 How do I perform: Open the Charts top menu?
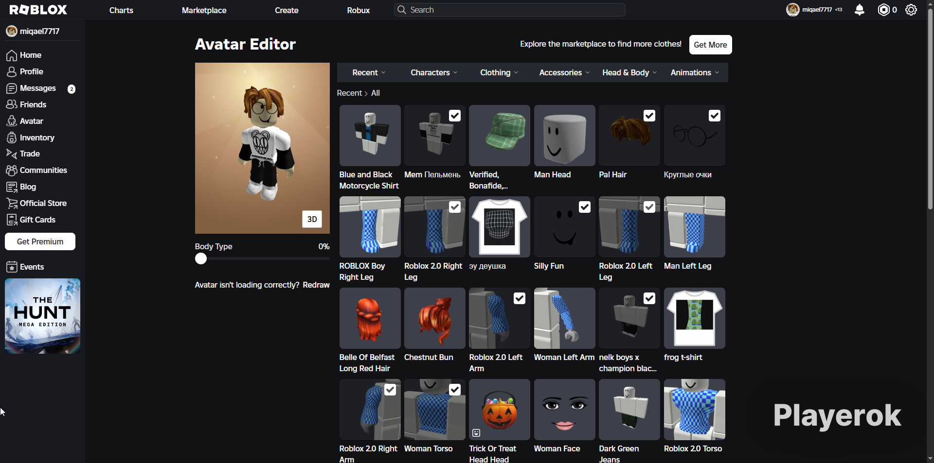tap(121, 10)
